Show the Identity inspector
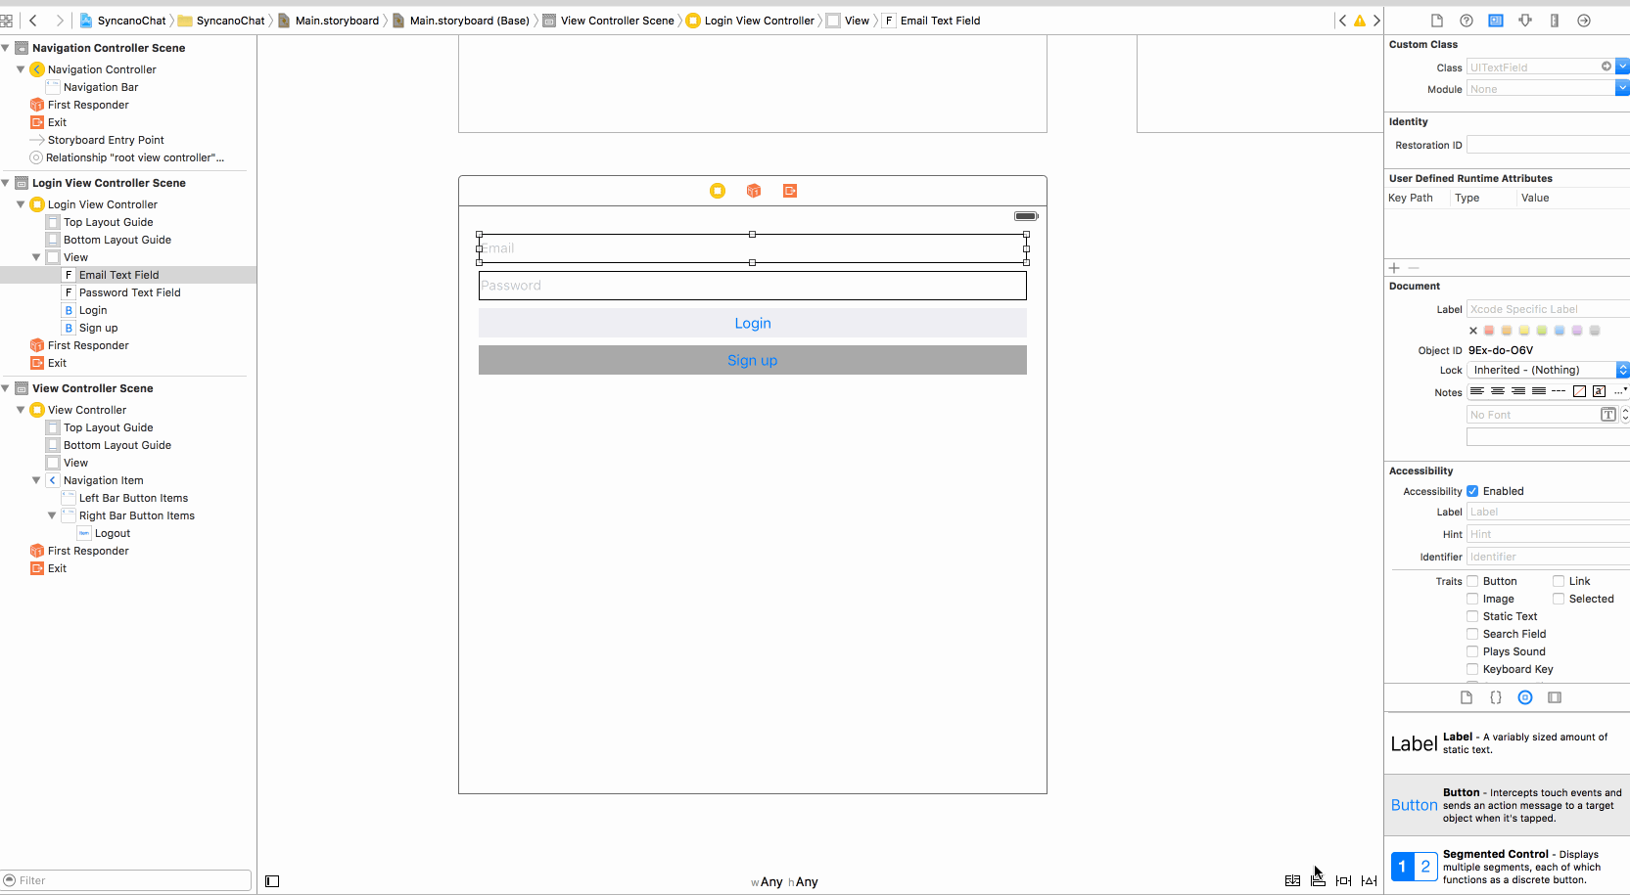Image resolution: width=1630 pixels, height=895 pixels. point(1496,21)
